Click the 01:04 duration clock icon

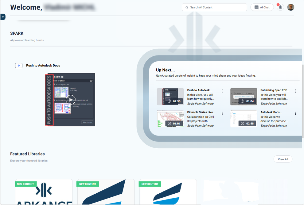[242, 101]
